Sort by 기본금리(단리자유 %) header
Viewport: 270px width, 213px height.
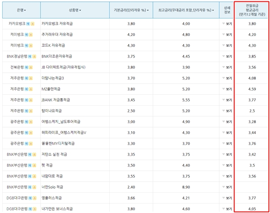pos(131,10)
